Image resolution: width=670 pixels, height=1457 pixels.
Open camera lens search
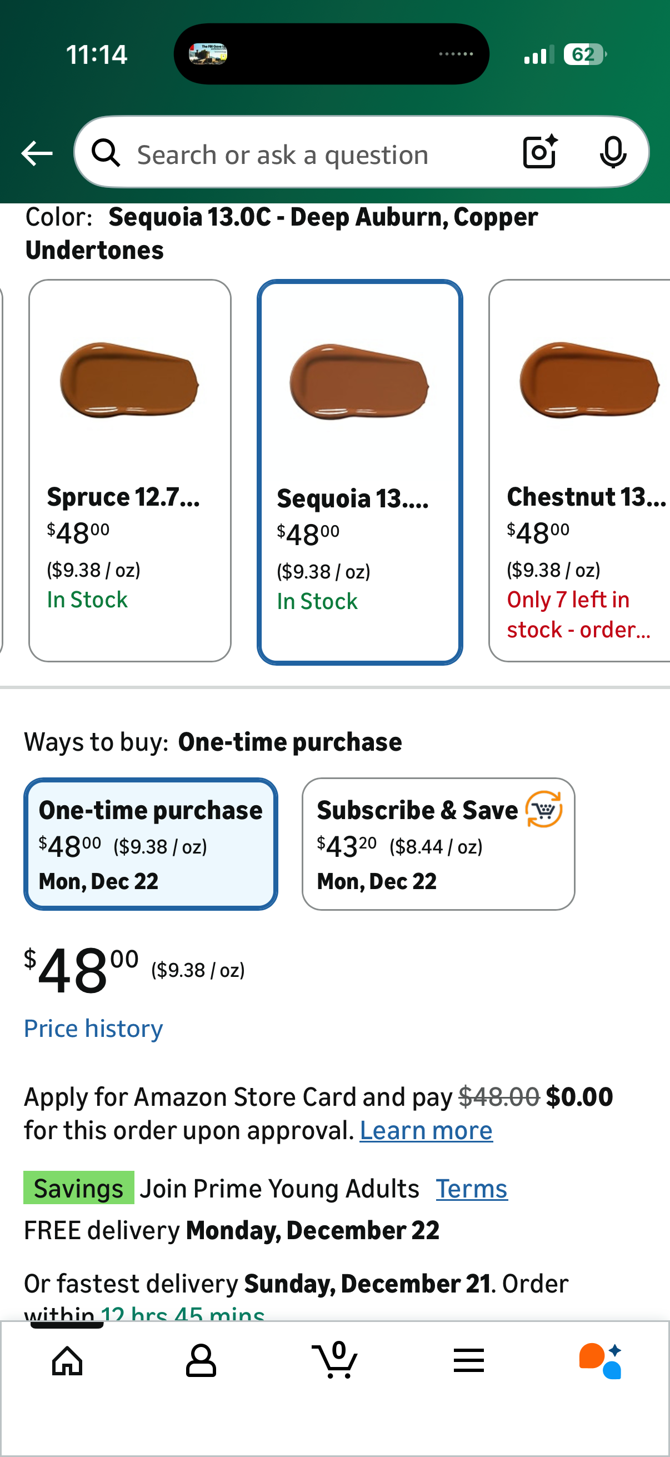[x=540, y=152]
